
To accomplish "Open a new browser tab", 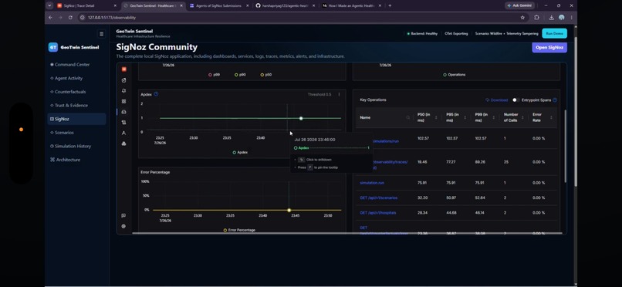I will pyautogui.click(x=390, y=5).
